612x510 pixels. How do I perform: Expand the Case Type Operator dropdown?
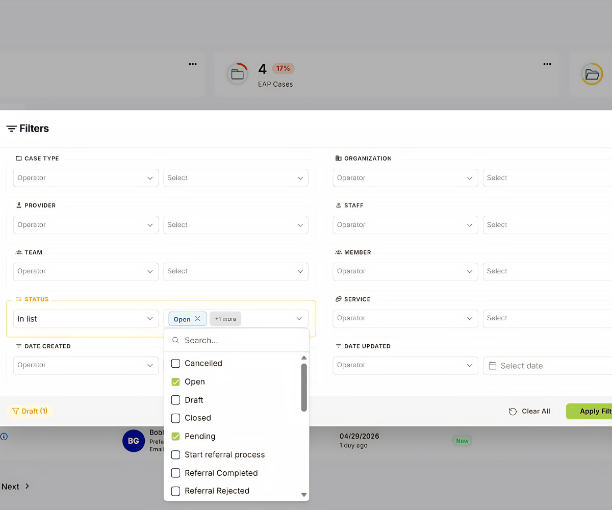(x=86, y=178)
